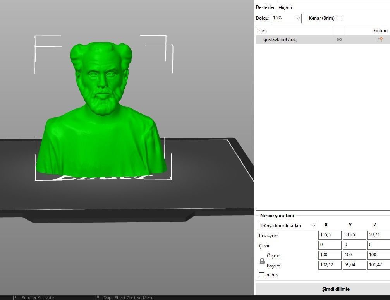The width and height of the screenshot is (390, 300).
Task: Edit Pozisyon Z value 50,74
Action: point(378,235)
